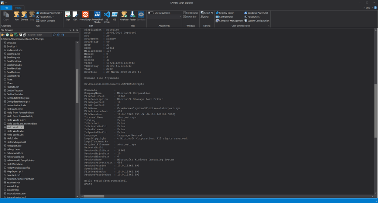The height and width of the screenshot is (203, 378).
Task: Open in PowerShell Studio
Action: (97, 17)
